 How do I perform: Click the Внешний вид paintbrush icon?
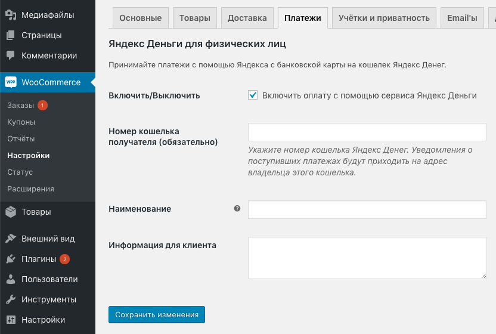pos(11,239)
